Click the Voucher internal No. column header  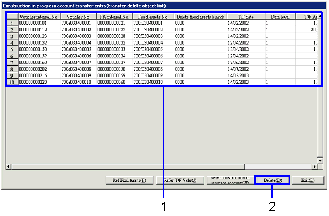tap(39, 17)
